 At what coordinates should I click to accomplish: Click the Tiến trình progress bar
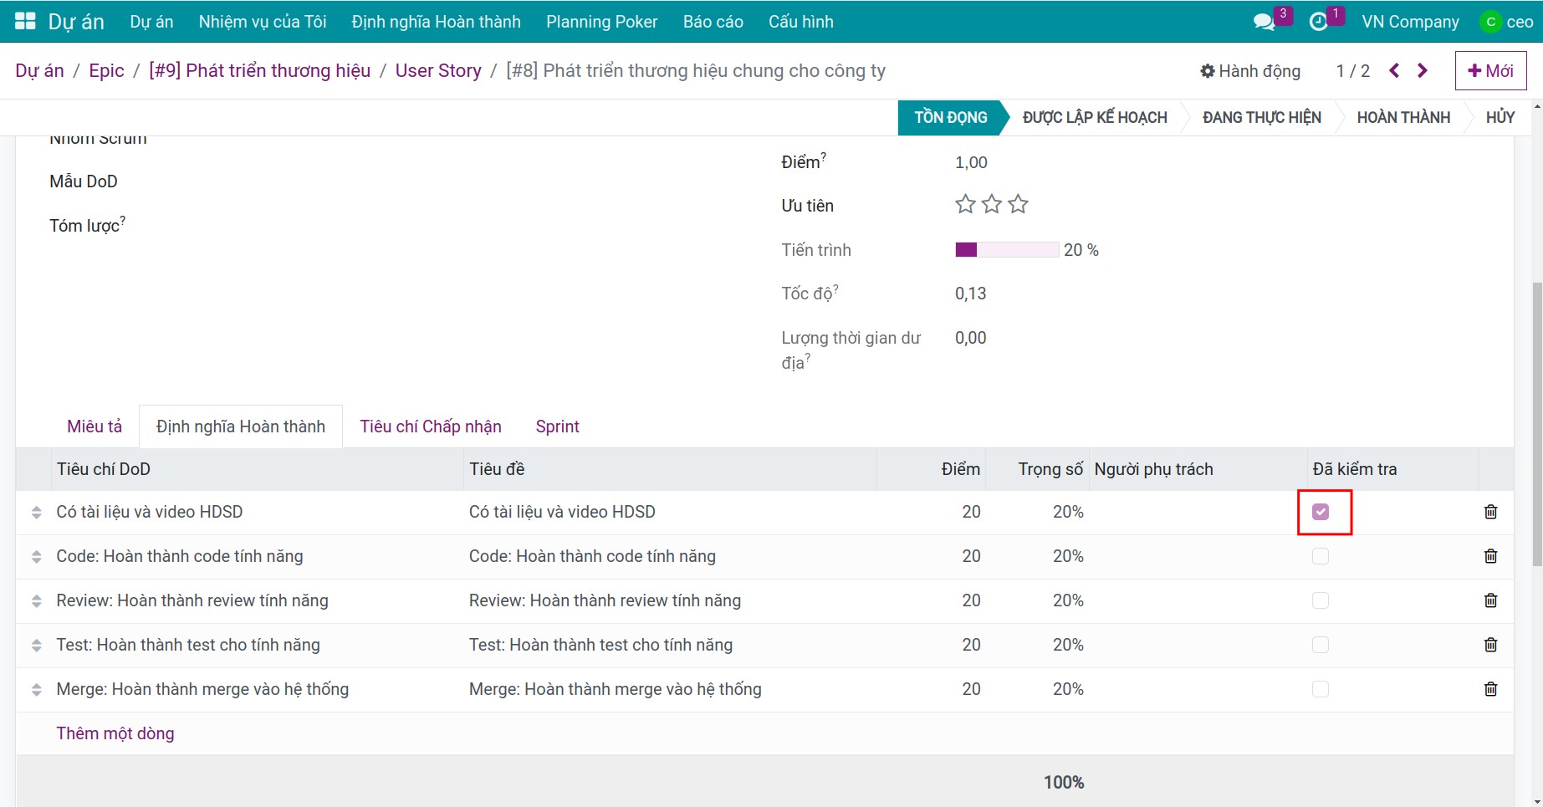point(1007,249)
